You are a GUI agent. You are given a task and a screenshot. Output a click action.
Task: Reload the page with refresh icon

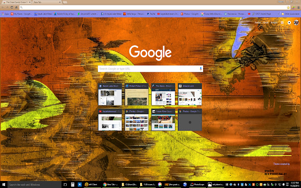pyautogui.click(x=12, y=8)
